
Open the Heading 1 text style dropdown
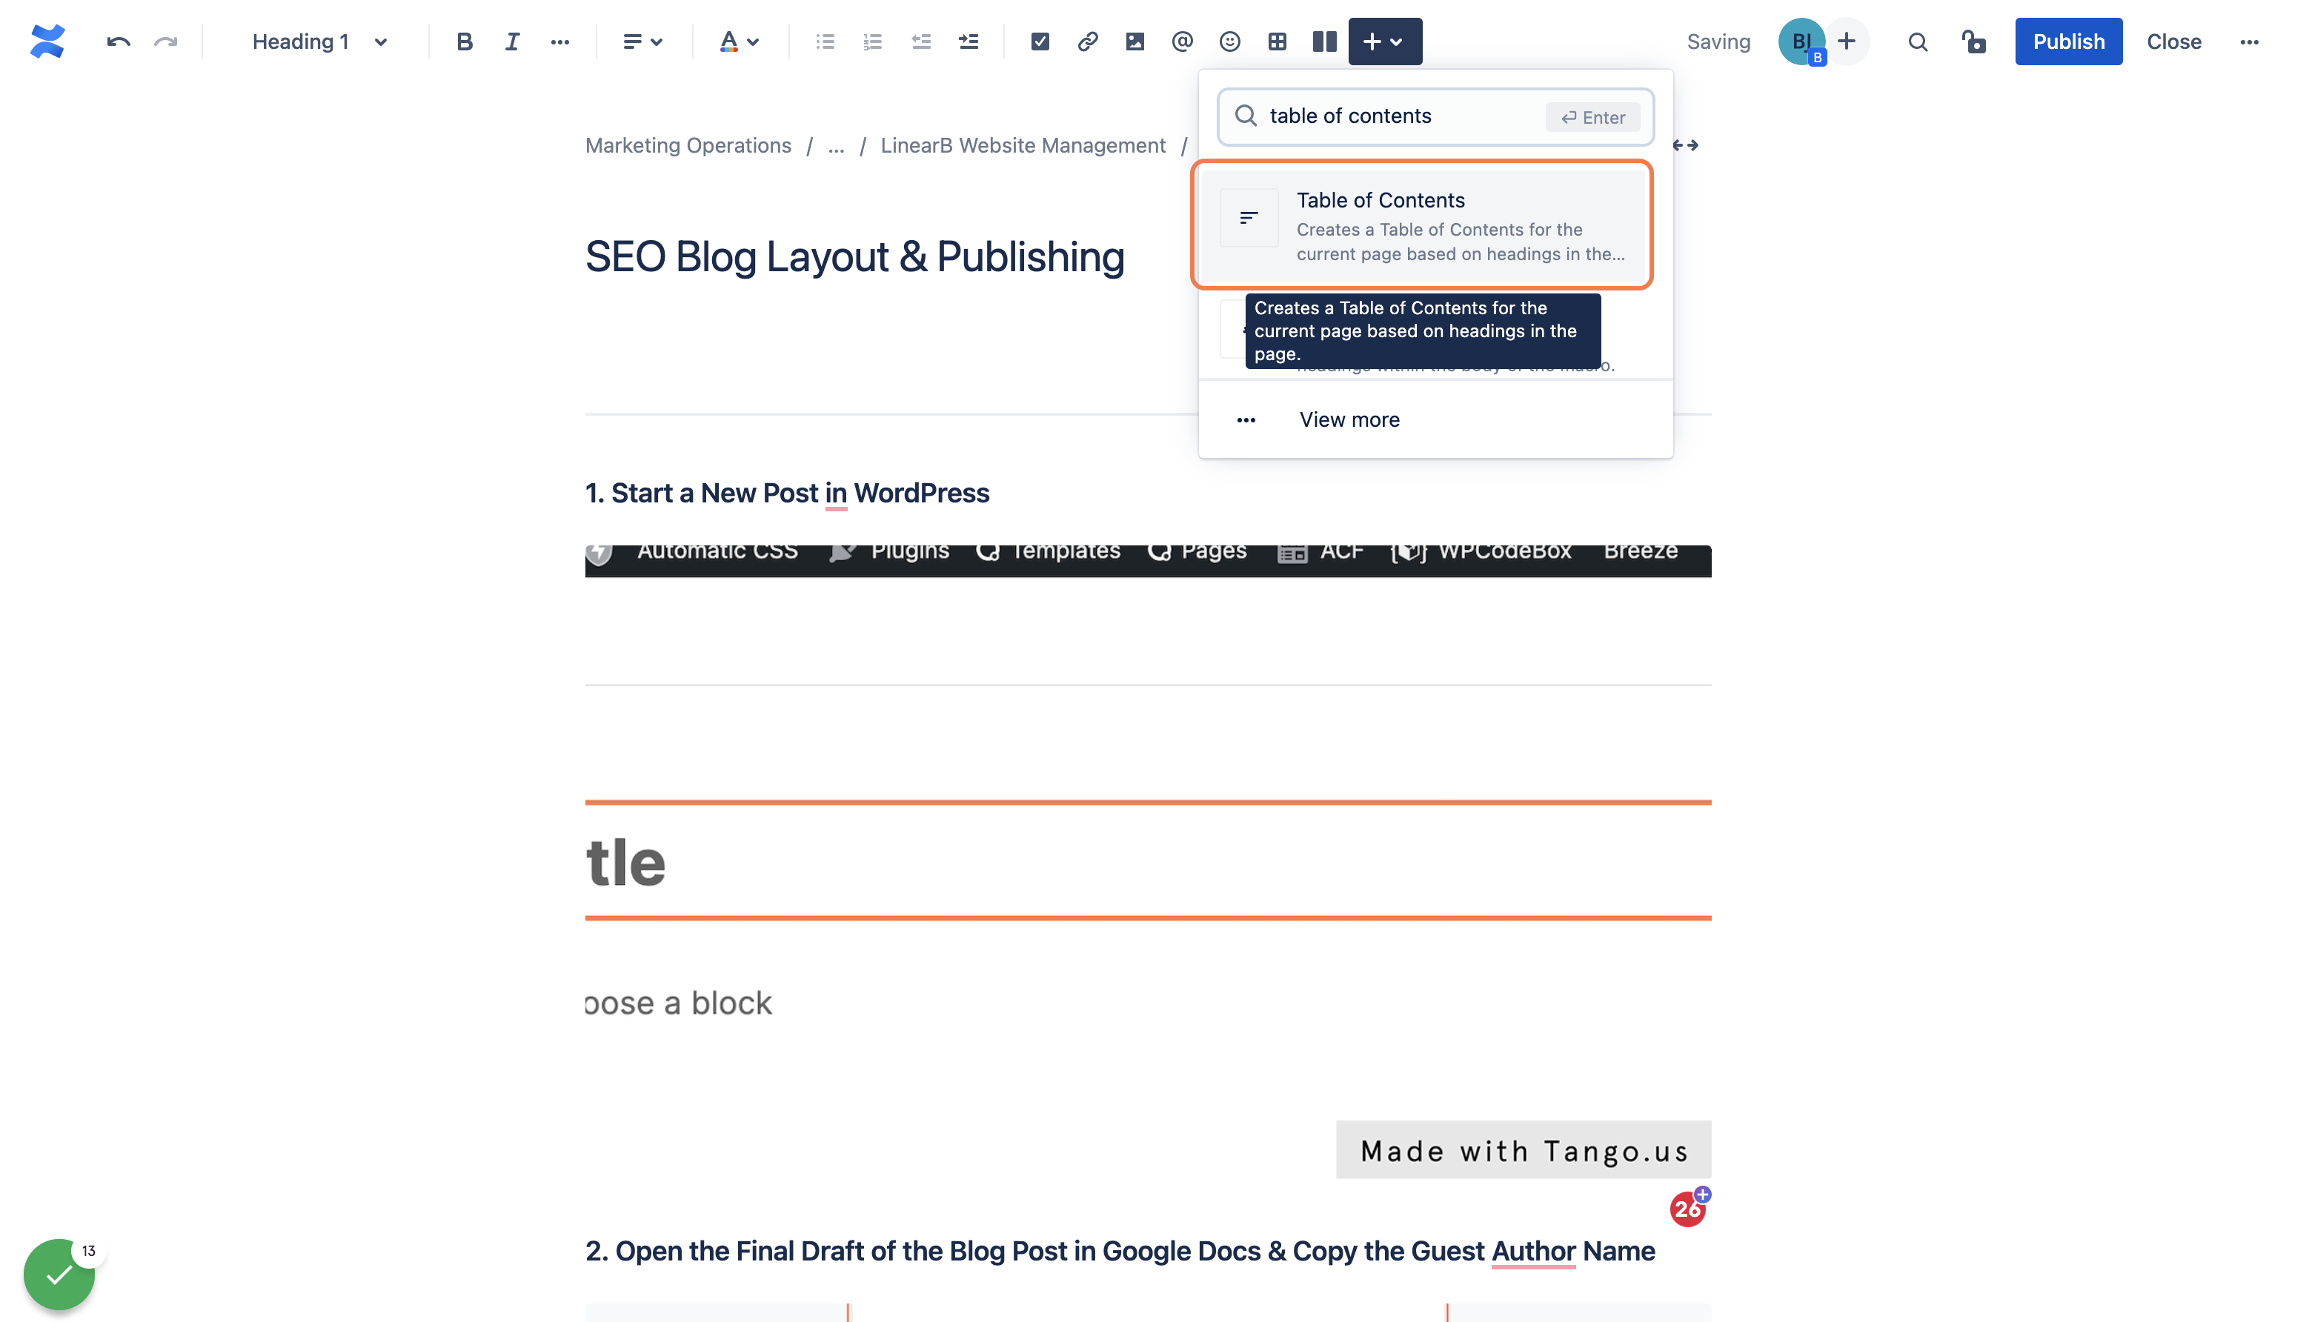coord(319,41)
